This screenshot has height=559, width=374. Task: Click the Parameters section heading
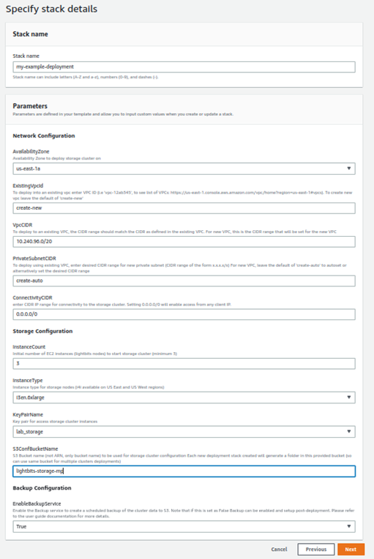coord(30,106)
